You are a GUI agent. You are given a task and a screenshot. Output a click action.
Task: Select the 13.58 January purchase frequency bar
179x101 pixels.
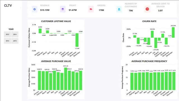pos(132,81)
